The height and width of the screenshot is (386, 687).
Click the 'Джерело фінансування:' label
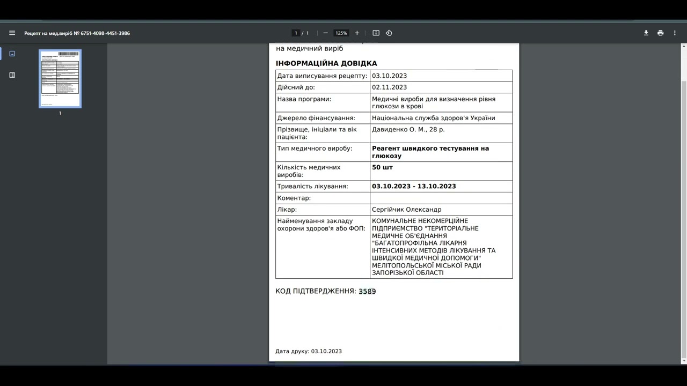(x=316, y=117)
